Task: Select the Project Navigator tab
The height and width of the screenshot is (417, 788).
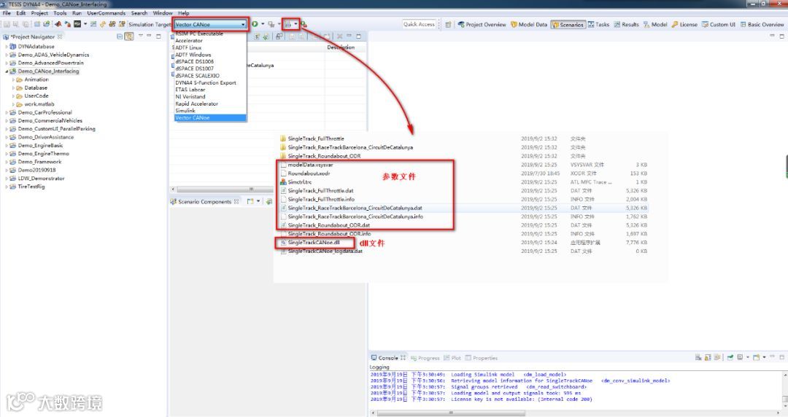Action: point(32,36)
